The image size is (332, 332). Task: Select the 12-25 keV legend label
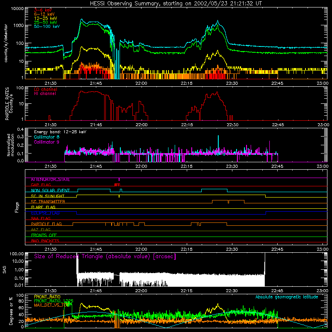[46, 18]
